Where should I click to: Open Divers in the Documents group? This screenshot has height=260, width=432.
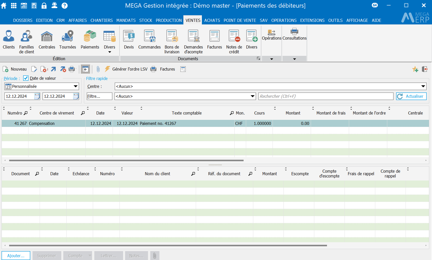point(252,40)
